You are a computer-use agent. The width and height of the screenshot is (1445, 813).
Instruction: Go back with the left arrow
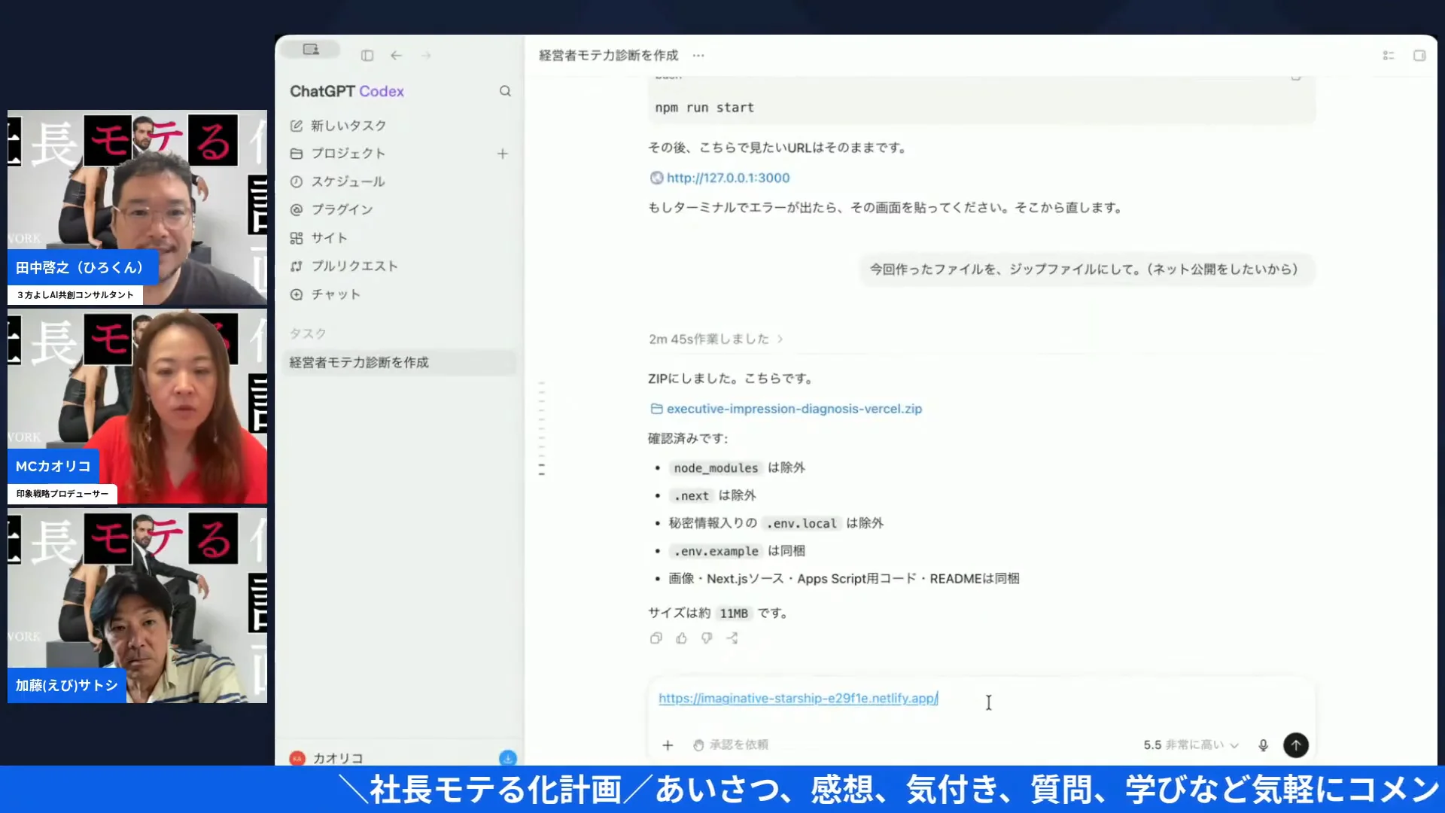point(397,56)
